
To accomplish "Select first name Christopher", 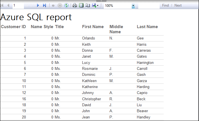I will pyautogui.click(x=92, y=99).
